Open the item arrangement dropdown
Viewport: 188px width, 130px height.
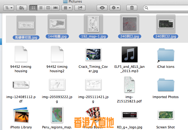tap(67, 8)
